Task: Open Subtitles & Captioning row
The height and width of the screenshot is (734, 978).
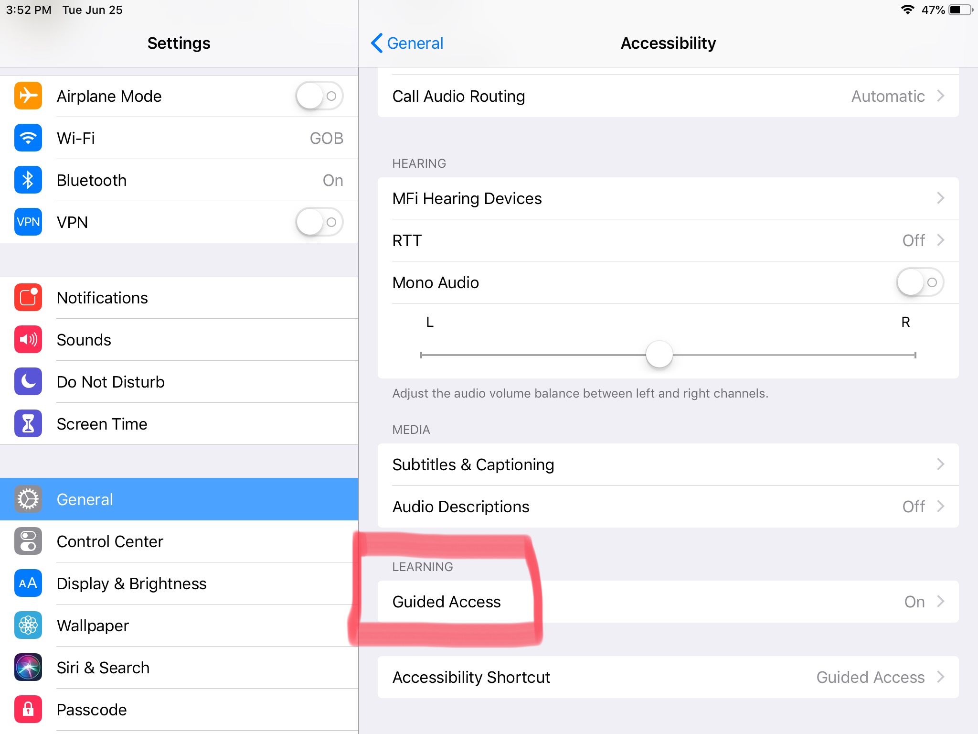Action: click(x=668, y=464)
